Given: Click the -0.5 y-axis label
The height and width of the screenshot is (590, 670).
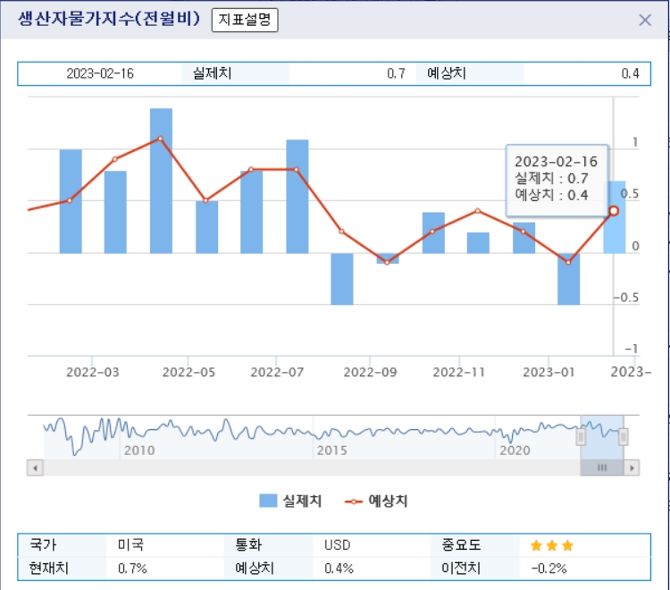Looking at the screenshot, I should coord(626,298).
